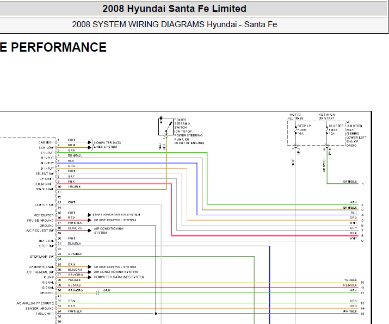Click the 'CAN LOW' pin label
Screen dimensions: 389x324
pos(46,148)
